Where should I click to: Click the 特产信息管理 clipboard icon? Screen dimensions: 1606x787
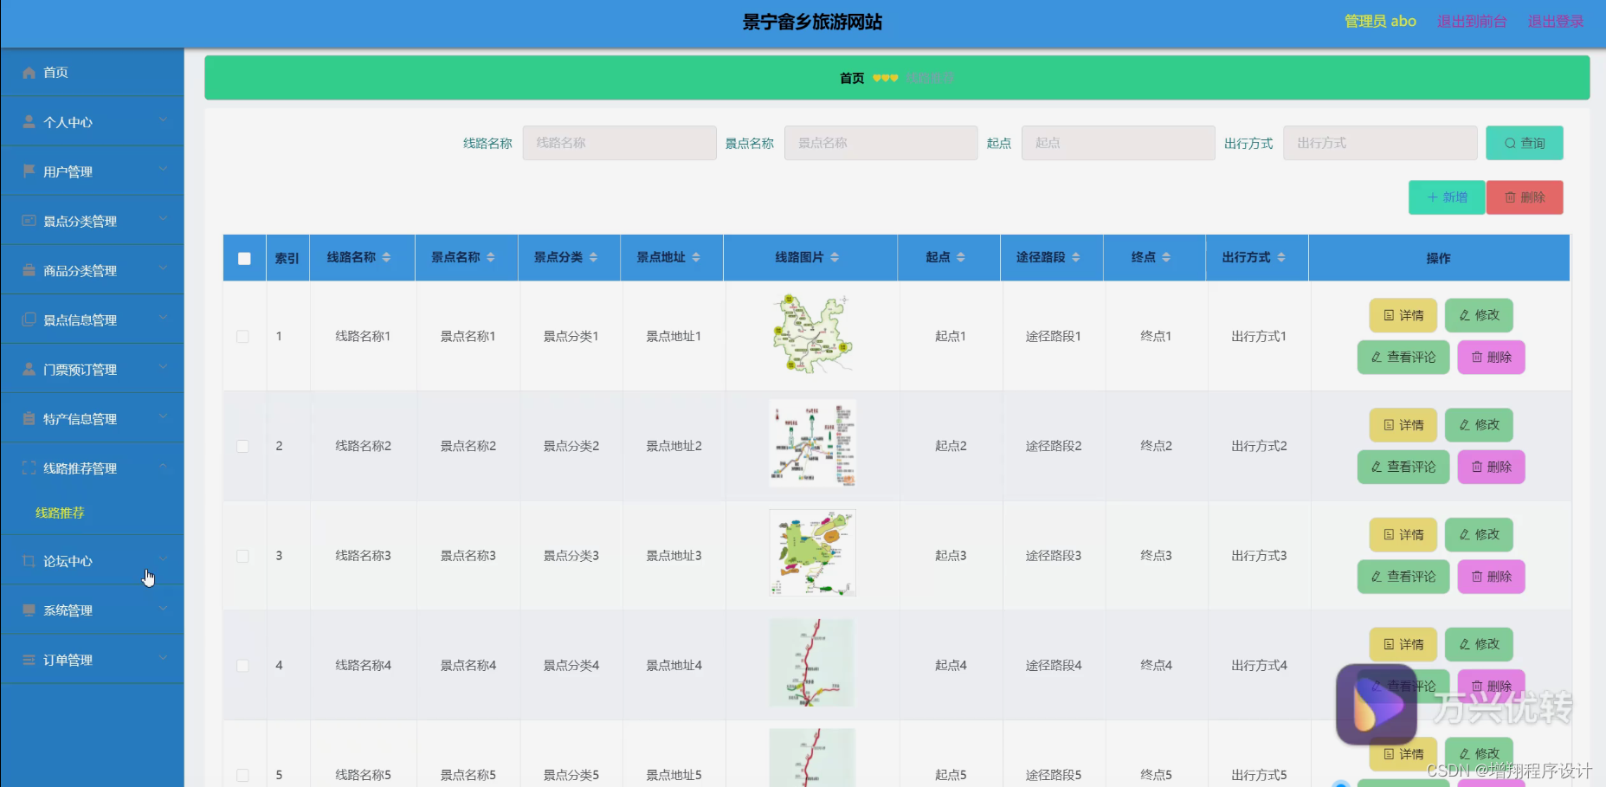point(29,418)
